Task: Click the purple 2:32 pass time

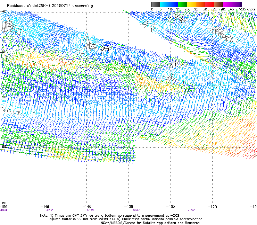Action: point(191,210)
